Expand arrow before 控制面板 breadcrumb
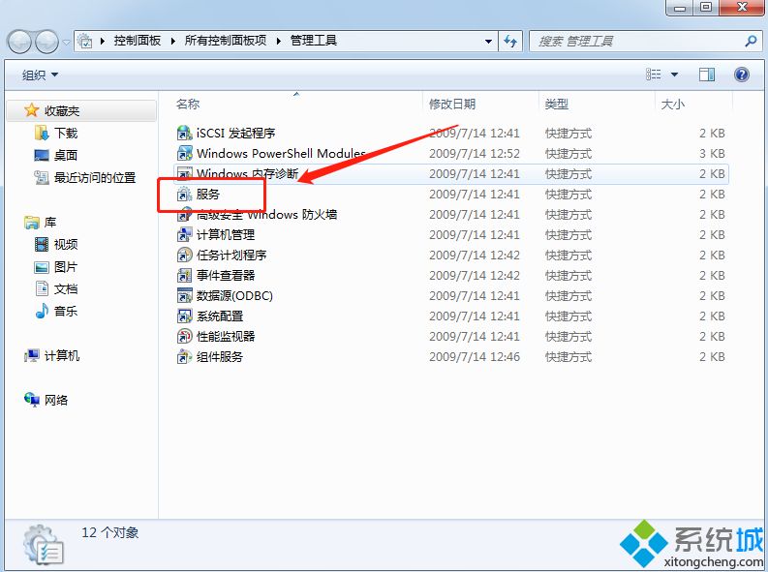 103,41
